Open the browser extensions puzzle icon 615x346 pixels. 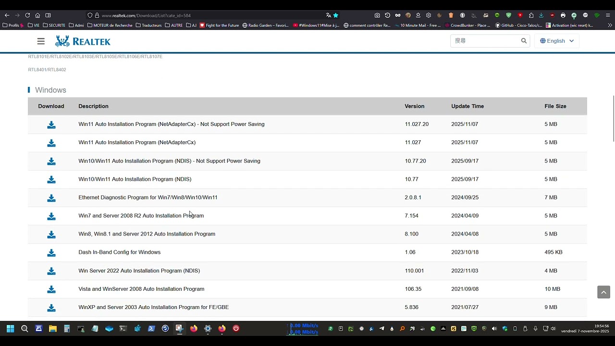531,15
